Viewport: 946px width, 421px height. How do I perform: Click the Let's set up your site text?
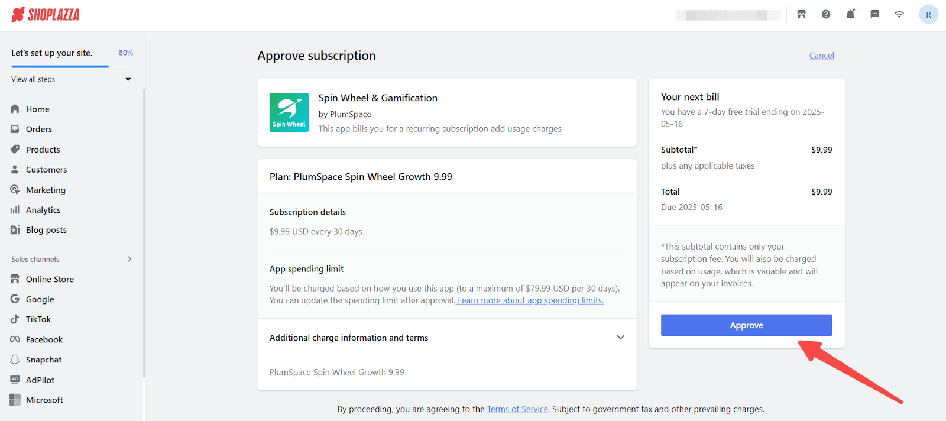click(52, 53)
